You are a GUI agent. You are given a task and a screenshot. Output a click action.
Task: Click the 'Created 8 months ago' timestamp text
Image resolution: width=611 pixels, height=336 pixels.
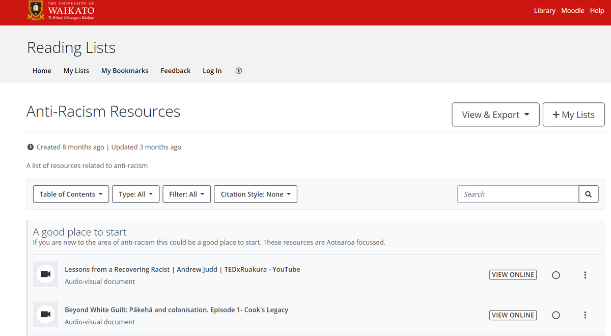point(70,147)
